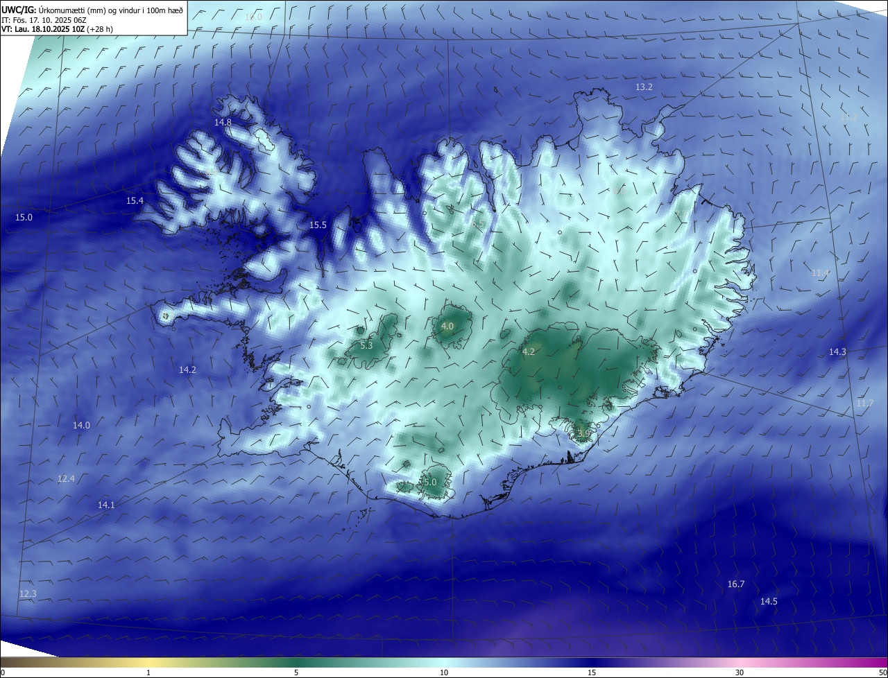Pick the 15.5 value label
The image size is (888, 678).
pyautogui.click(x=318, y=225)
